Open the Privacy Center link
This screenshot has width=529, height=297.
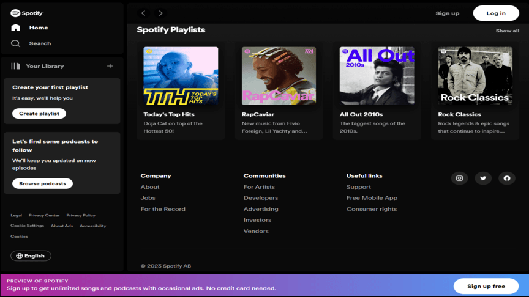coord(44,215)
